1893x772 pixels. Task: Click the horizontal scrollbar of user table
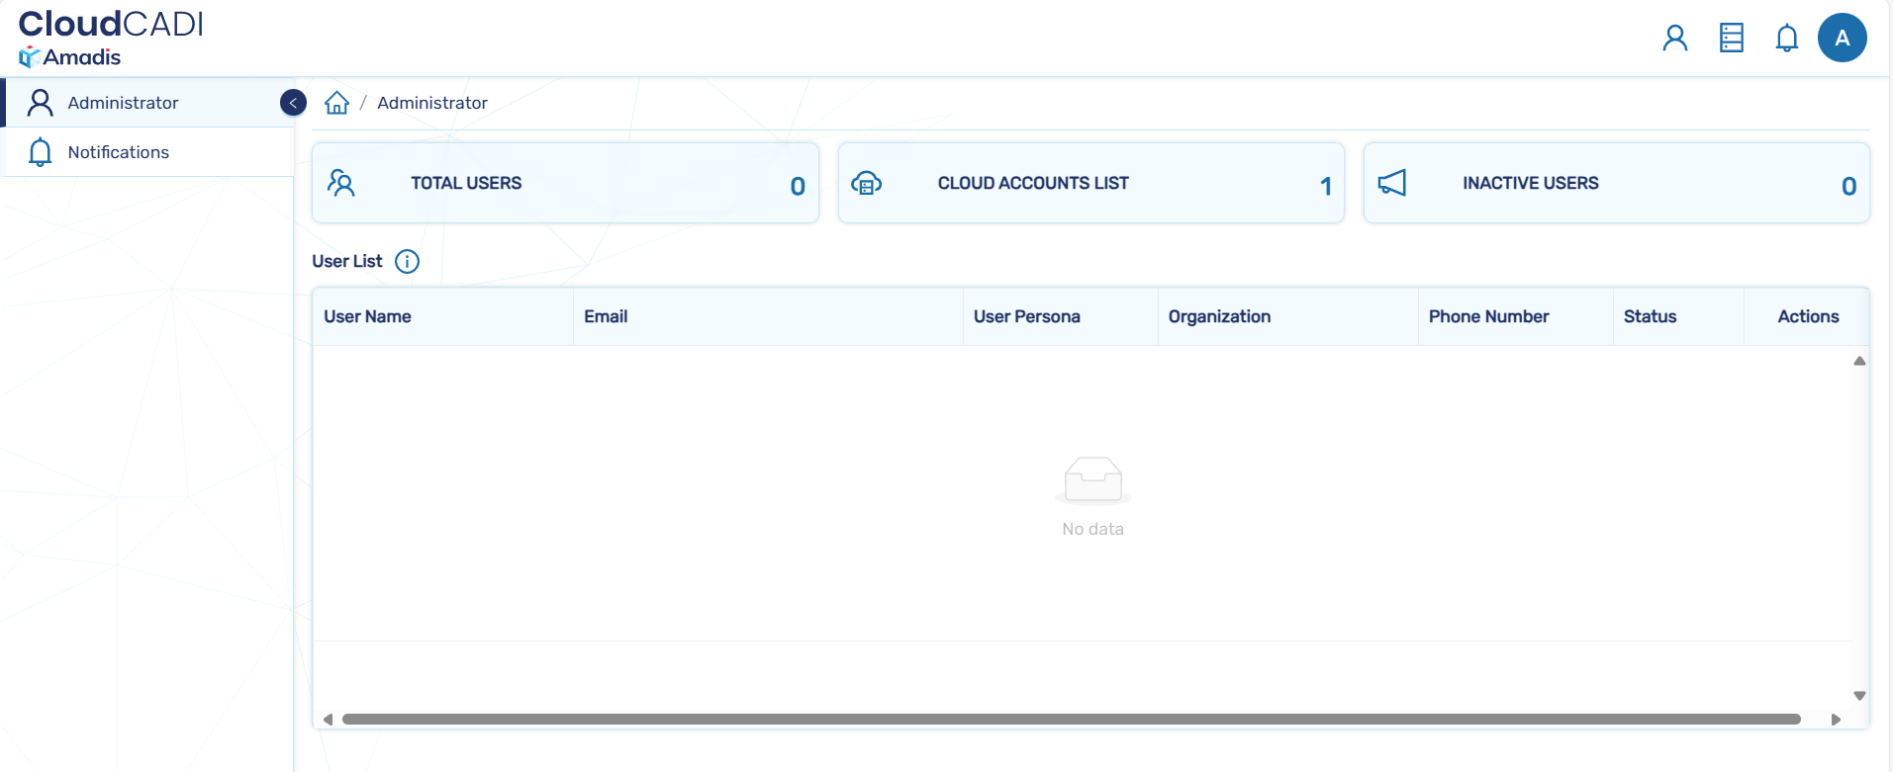[1071, 720]
